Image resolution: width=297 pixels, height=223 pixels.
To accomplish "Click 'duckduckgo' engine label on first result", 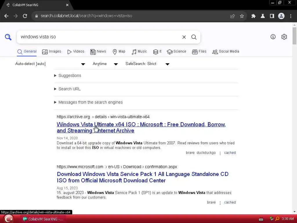I will [206, 153].
